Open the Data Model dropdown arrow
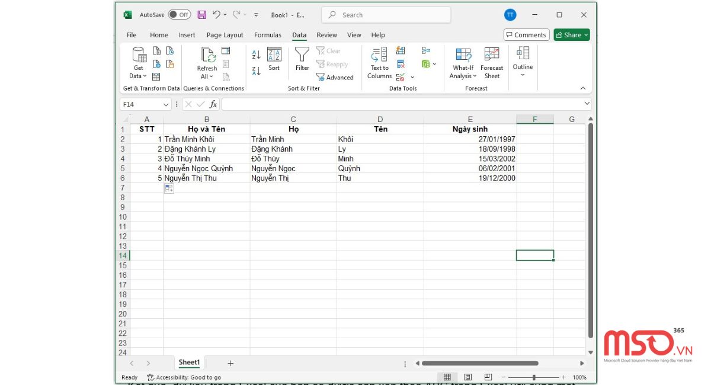Image resolution: width=711 pixels, height=385 pixels. 434,64
